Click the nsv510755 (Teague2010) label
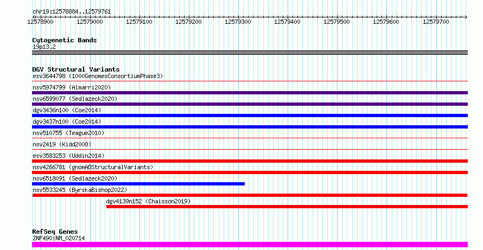The width and height of the screenshot is (483, 250). tap(68, 133)
